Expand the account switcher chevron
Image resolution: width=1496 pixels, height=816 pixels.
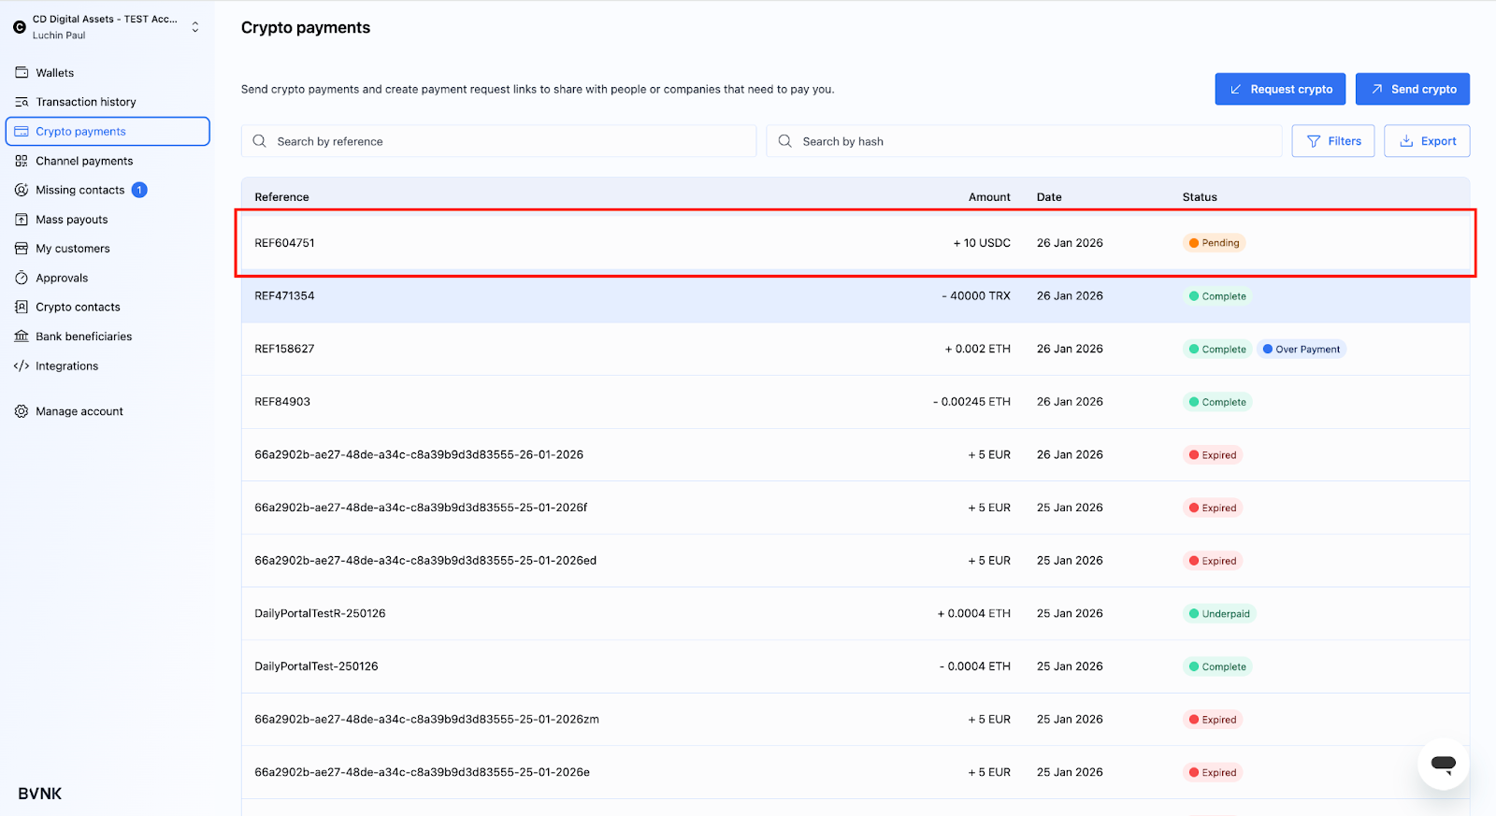pyautogui.click(x=195, y=27)
